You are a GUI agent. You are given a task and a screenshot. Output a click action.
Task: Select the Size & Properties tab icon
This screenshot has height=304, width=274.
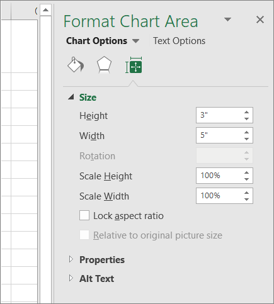tap(134, 65)
